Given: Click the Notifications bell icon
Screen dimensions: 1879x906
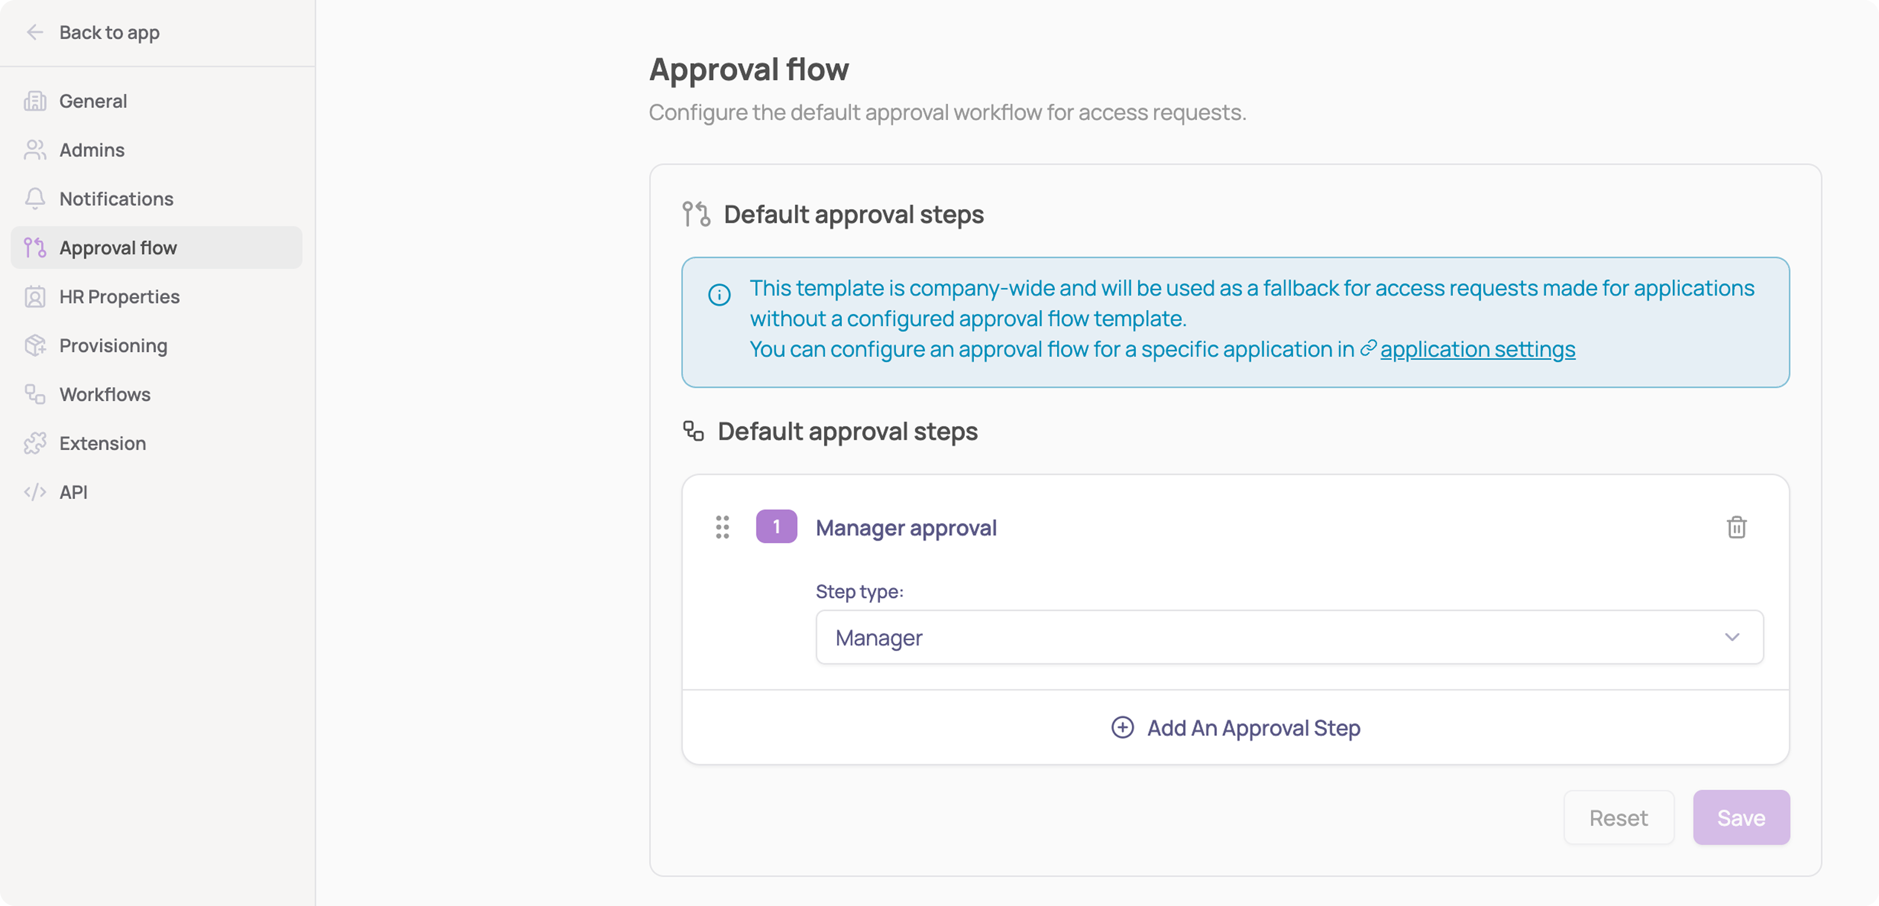Looking at the screenshot, I should (34, 199).
